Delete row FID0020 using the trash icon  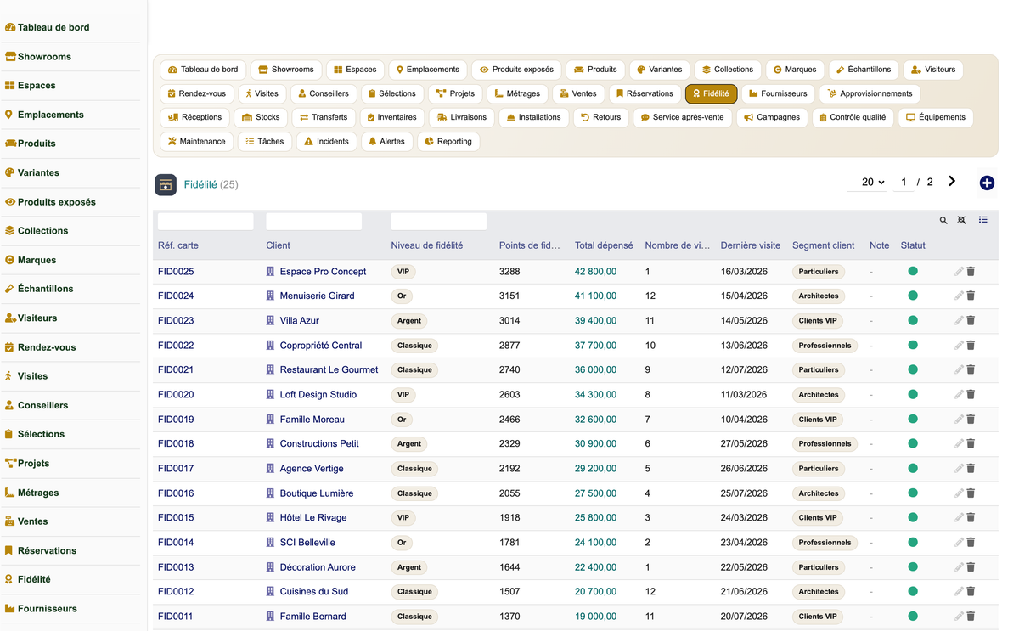point(971,395)
